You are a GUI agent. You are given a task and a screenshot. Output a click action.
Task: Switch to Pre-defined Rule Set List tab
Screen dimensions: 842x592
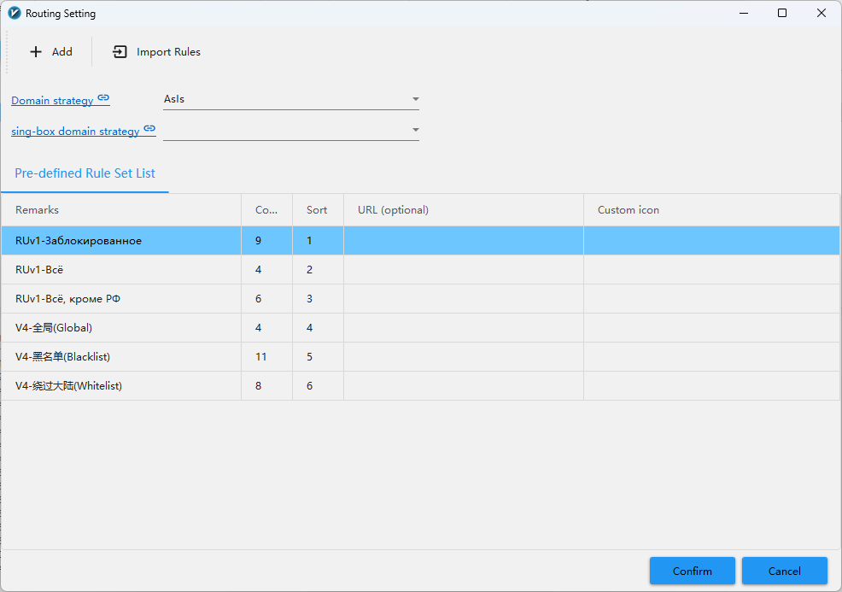coord(85,173)
